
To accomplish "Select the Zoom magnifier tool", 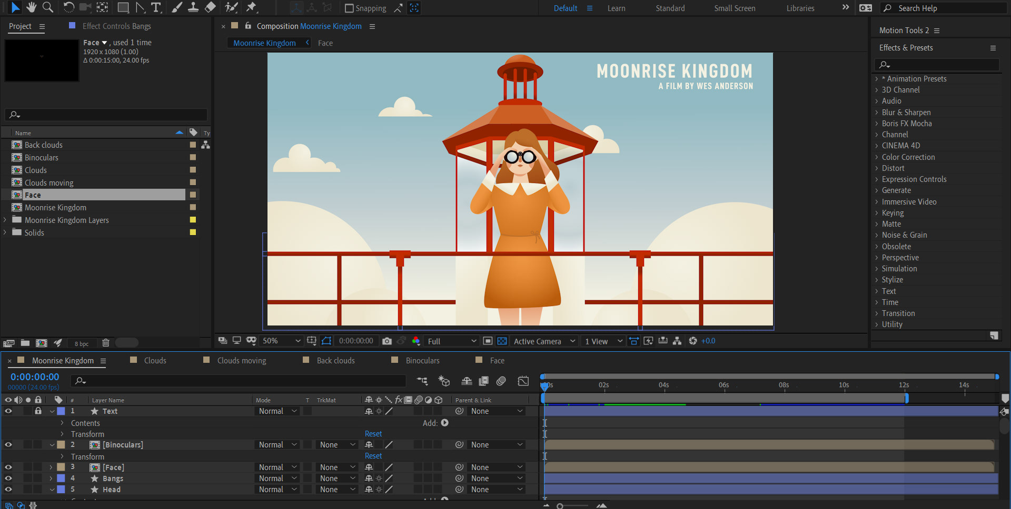I will click(x=48, y=7).
